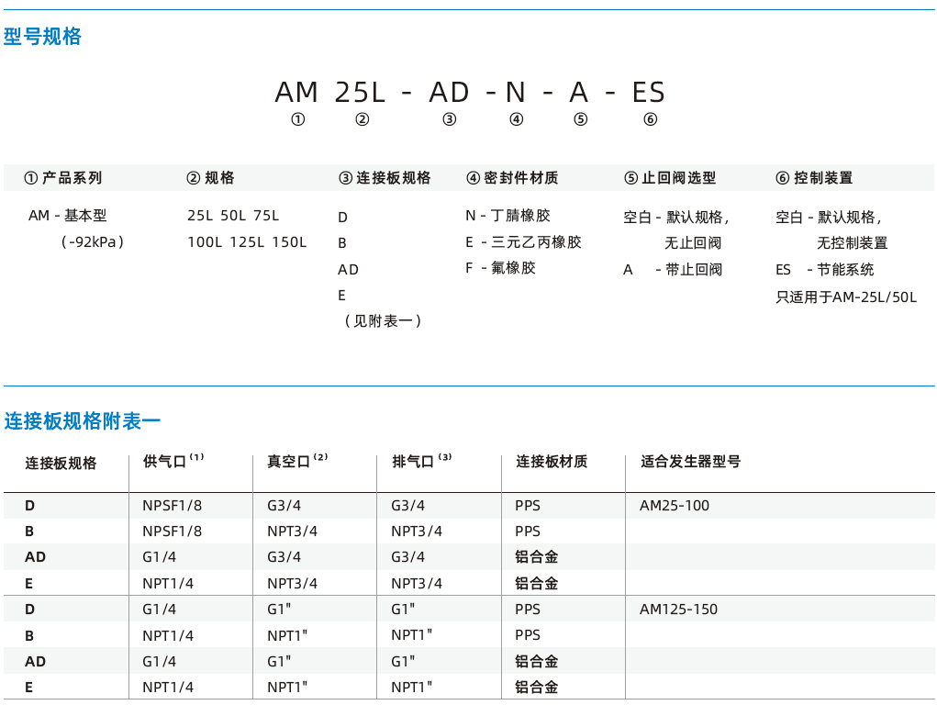Click 真空口 G3/4 in the AM25-100 row
This screenshot has width=937, height=705.
pos(284,506)
